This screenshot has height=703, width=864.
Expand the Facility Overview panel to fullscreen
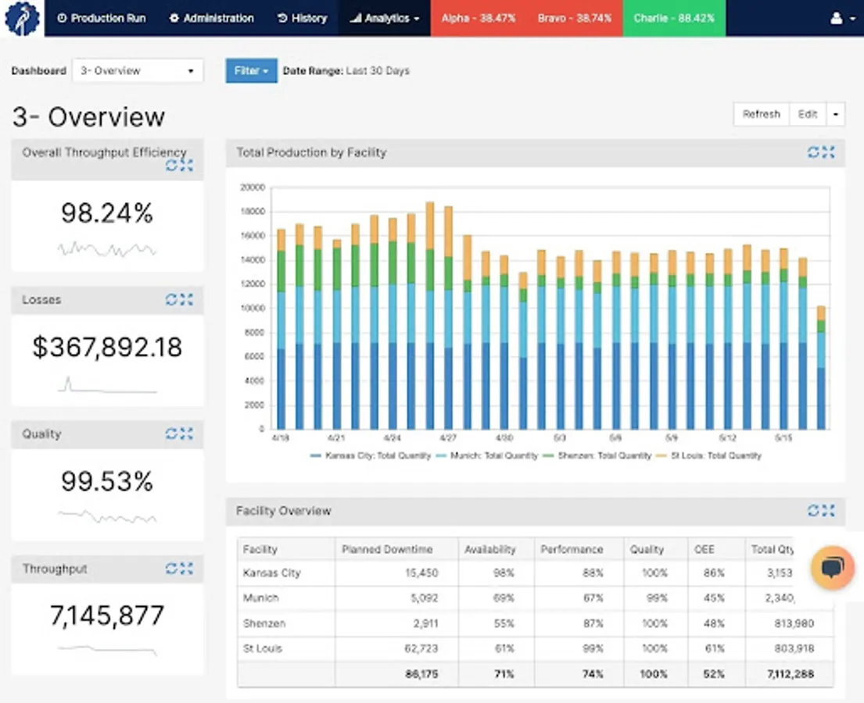coord(828,511)
